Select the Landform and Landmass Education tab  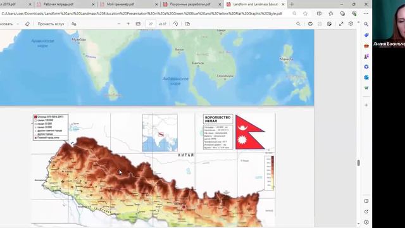pyautogui.click(x=255, y=4)
